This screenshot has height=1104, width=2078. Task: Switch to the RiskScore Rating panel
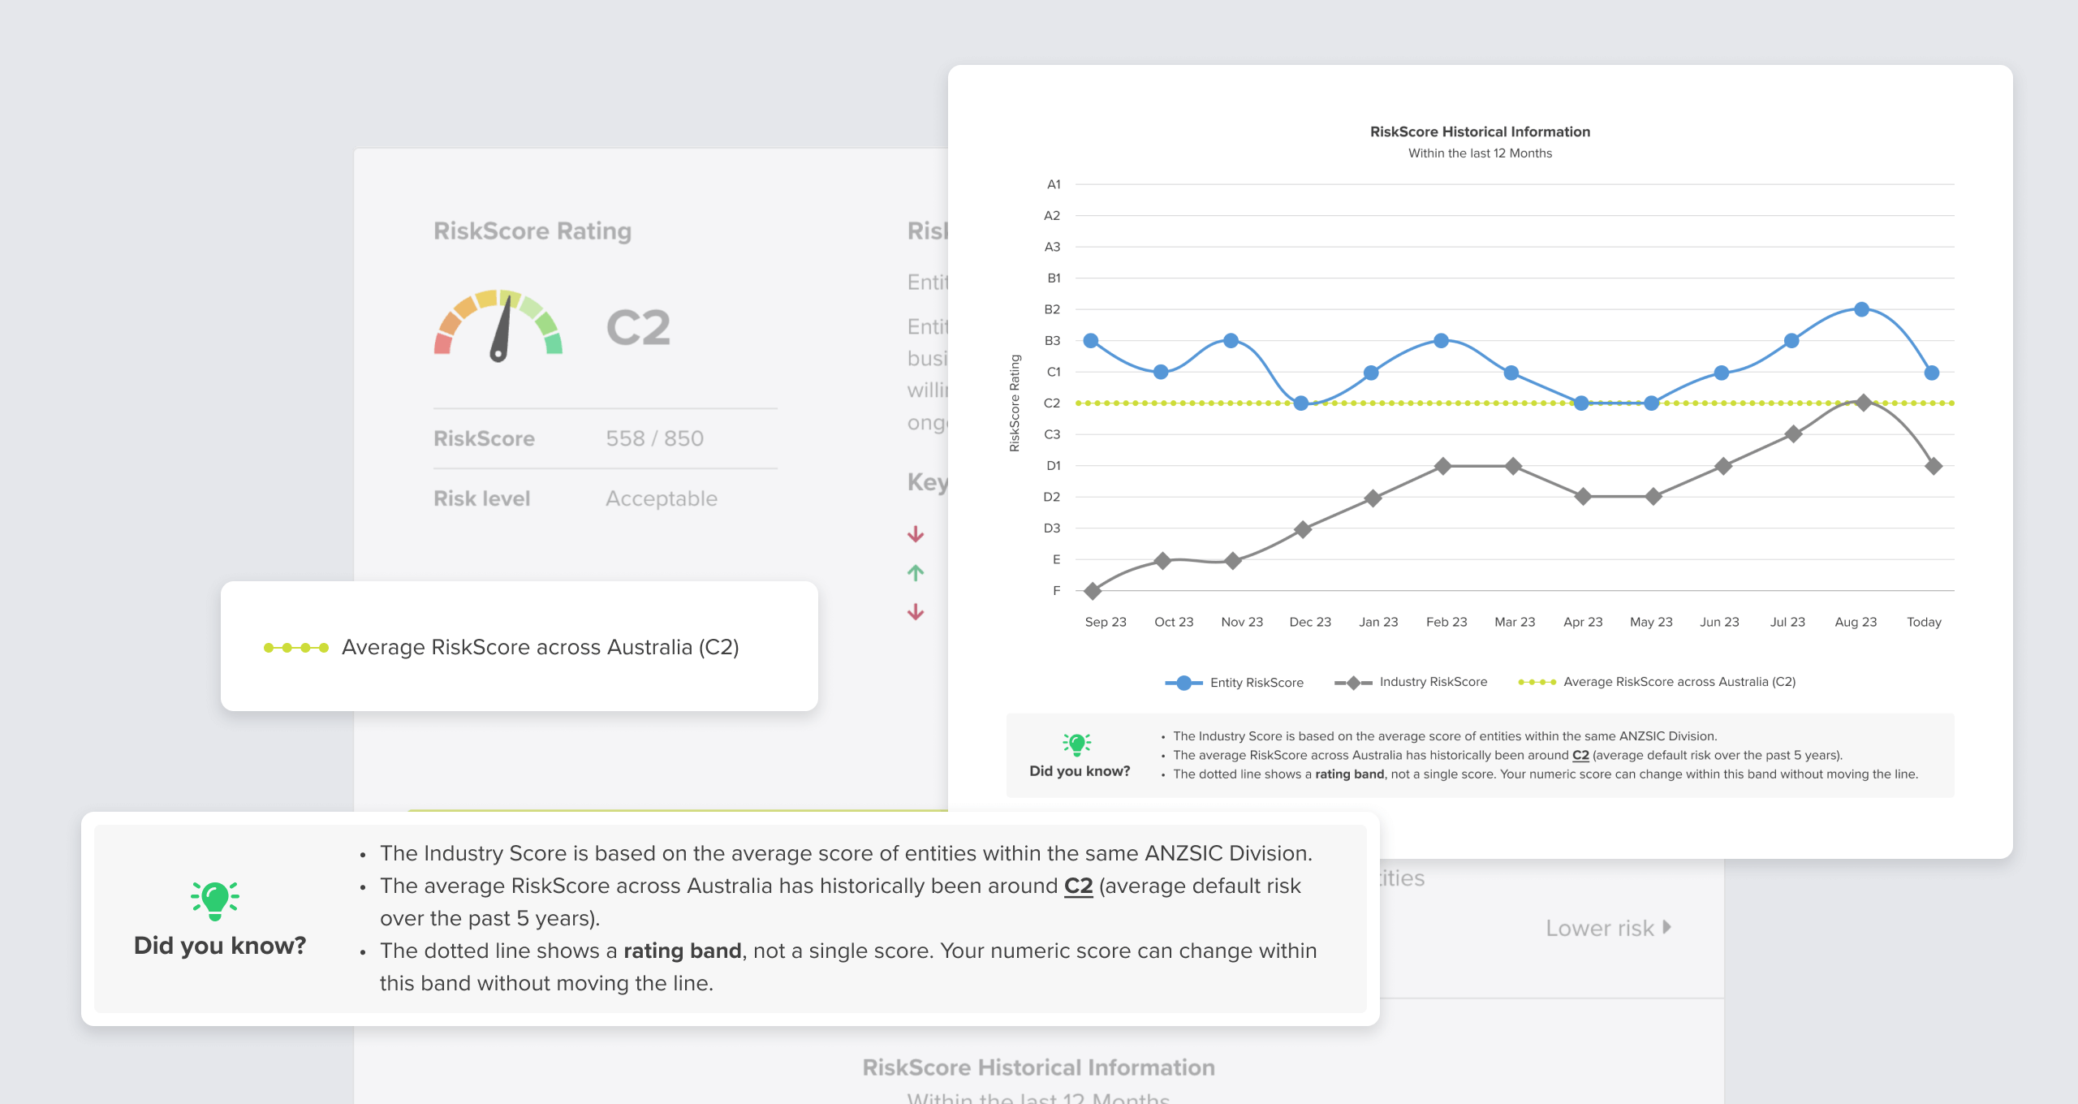pos(532,231)
